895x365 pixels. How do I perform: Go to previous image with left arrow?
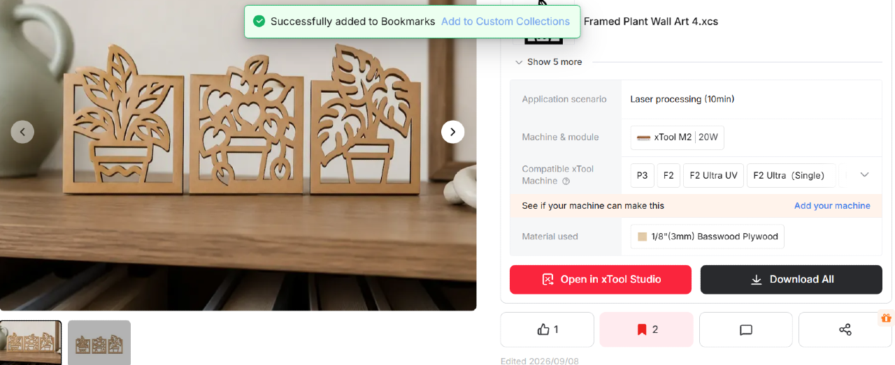22,131
